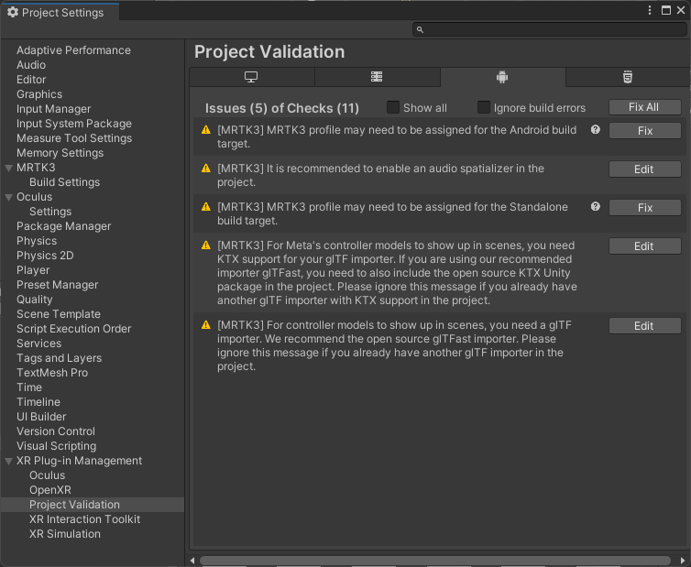Open Player settings

(x=33, y=270)
